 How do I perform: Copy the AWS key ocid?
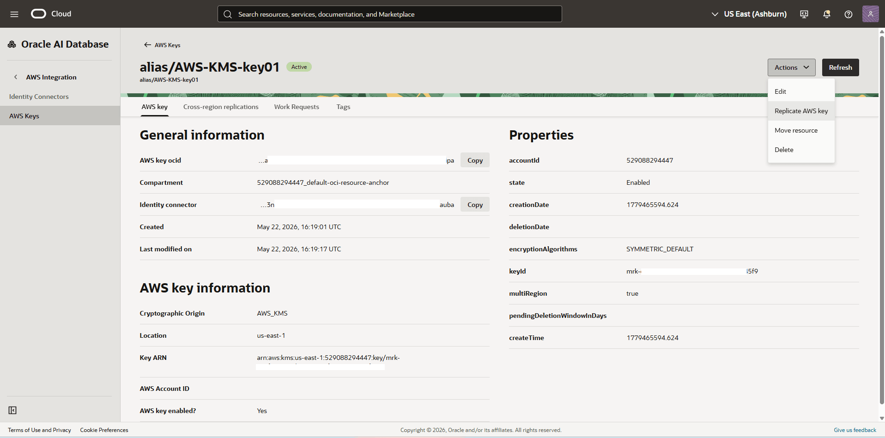[475, 160]
